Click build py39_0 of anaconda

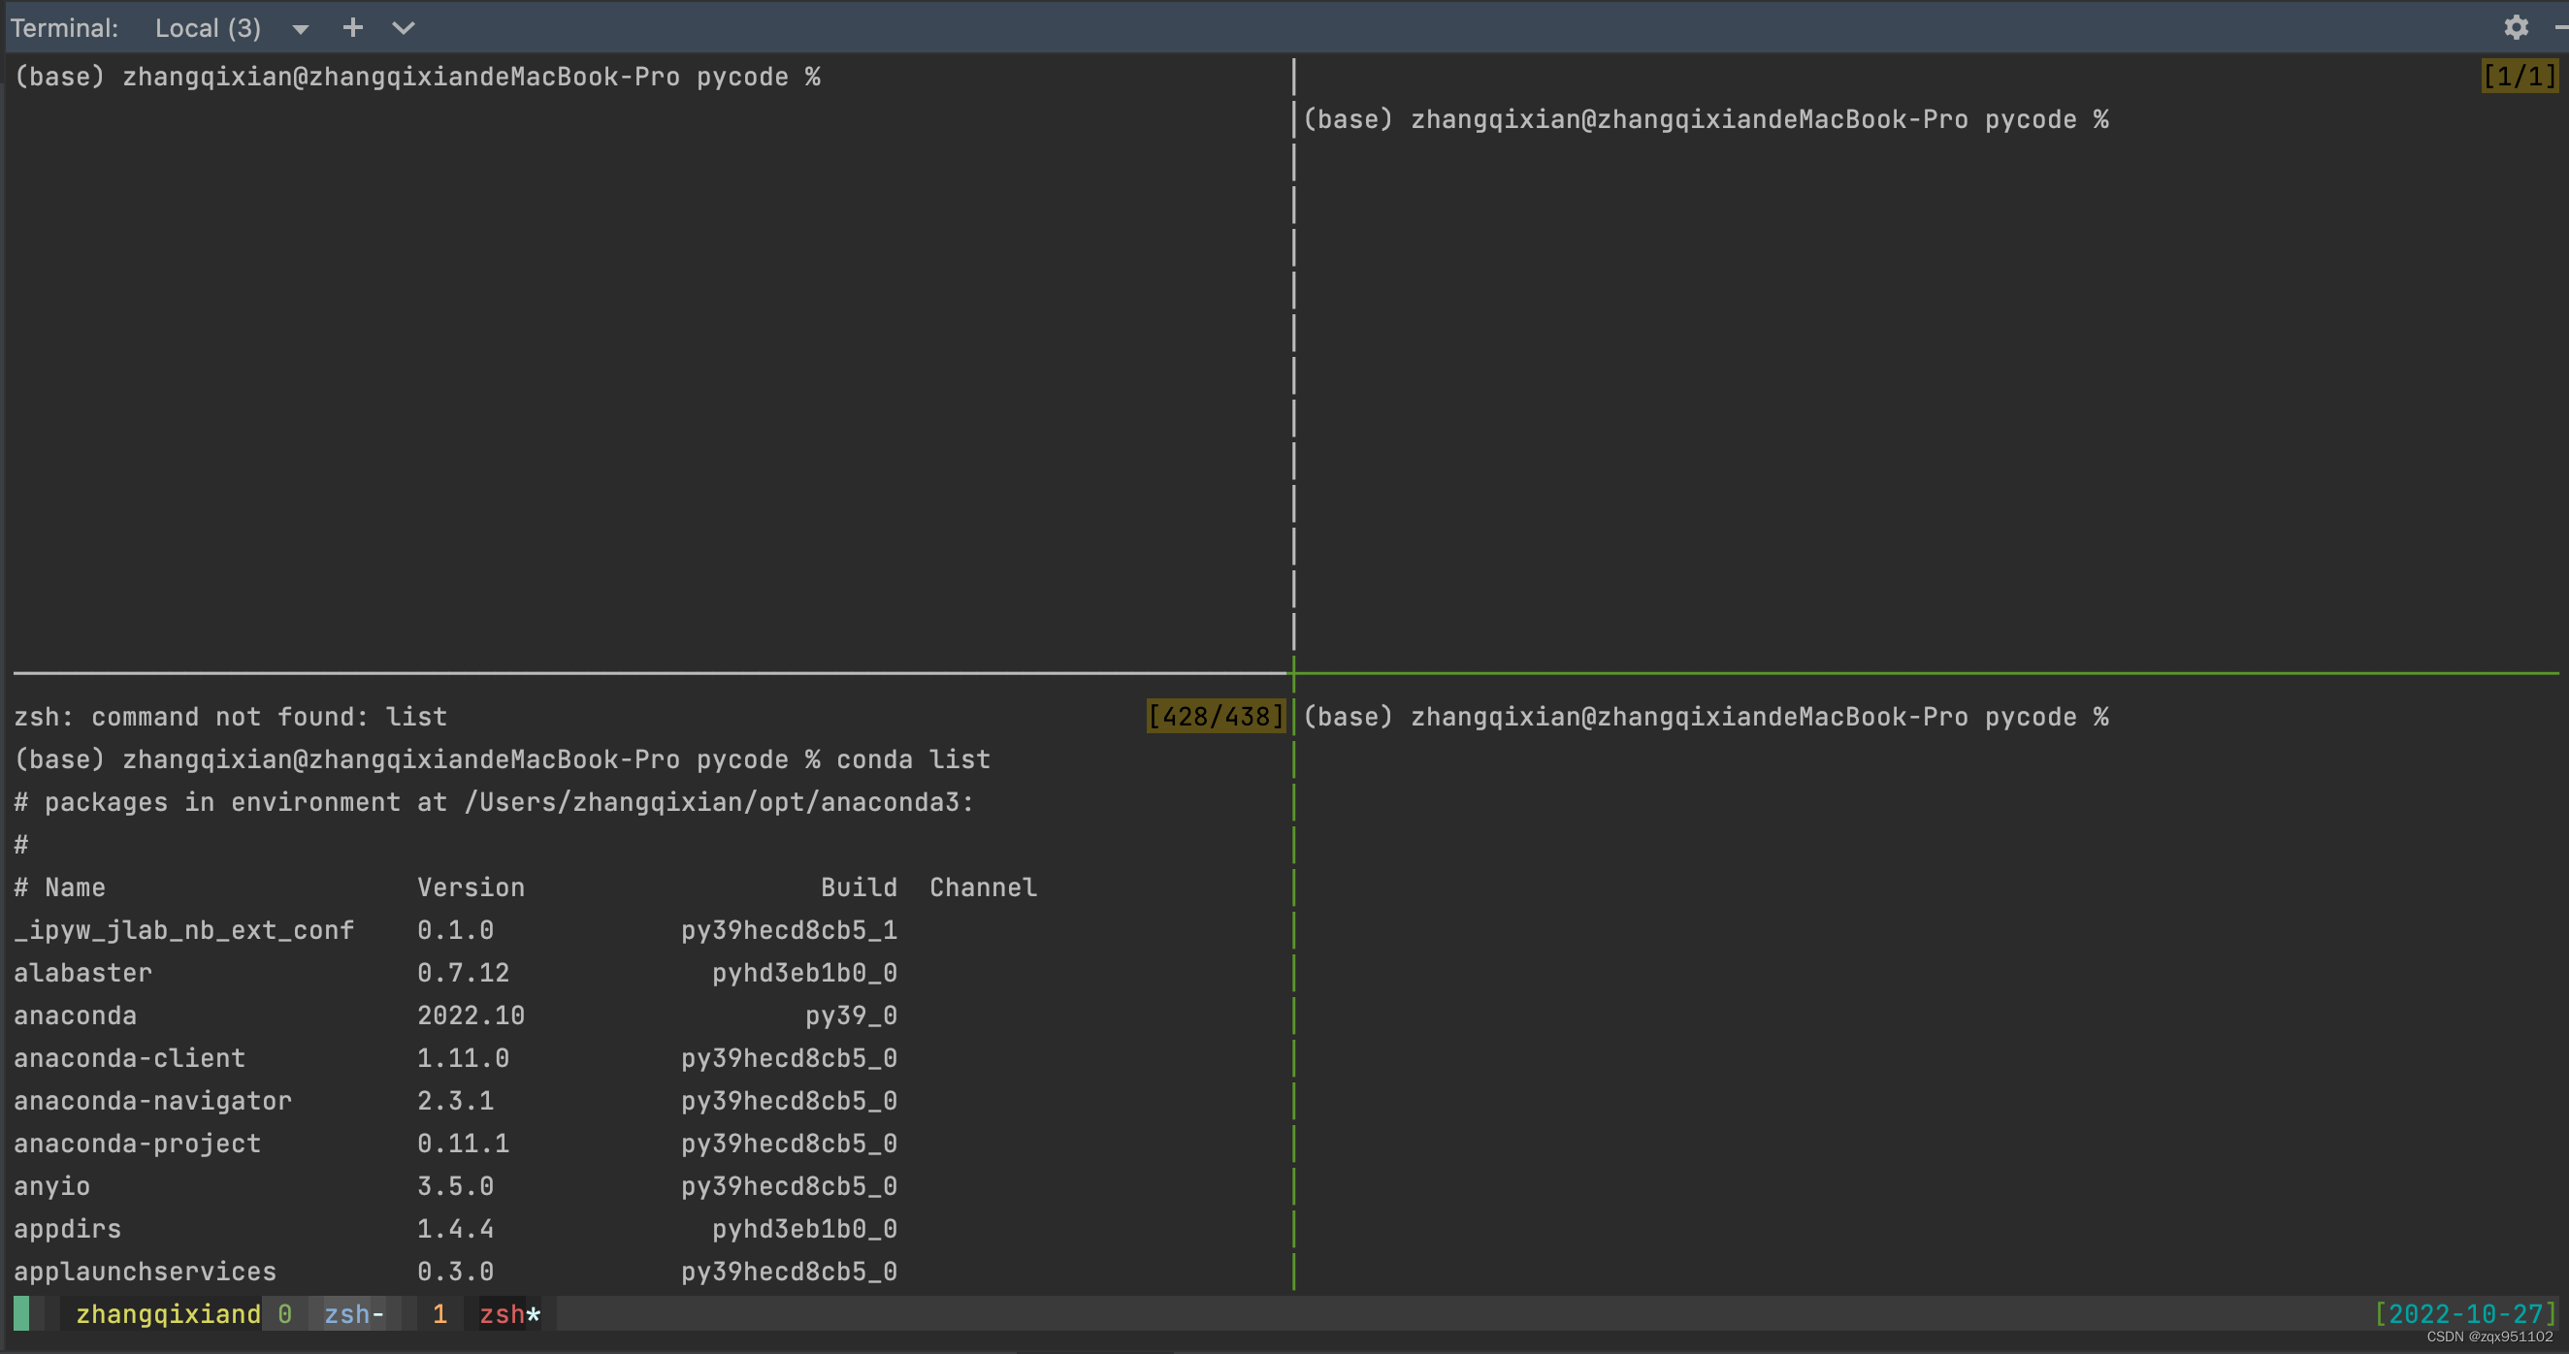point(851,1016)
